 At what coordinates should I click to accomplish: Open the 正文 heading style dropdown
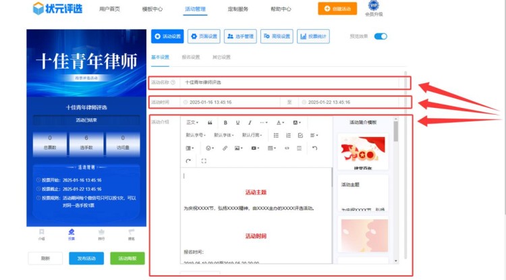click(x=192, y=123)
